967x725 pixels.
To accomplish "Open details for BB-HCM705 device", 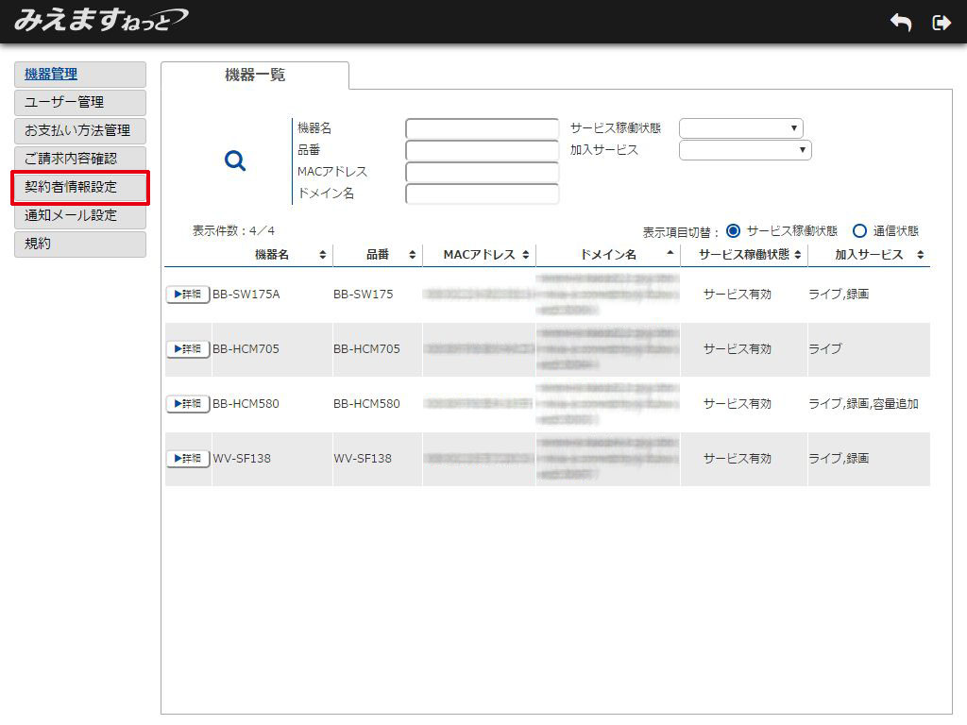I will pos(188,349).
